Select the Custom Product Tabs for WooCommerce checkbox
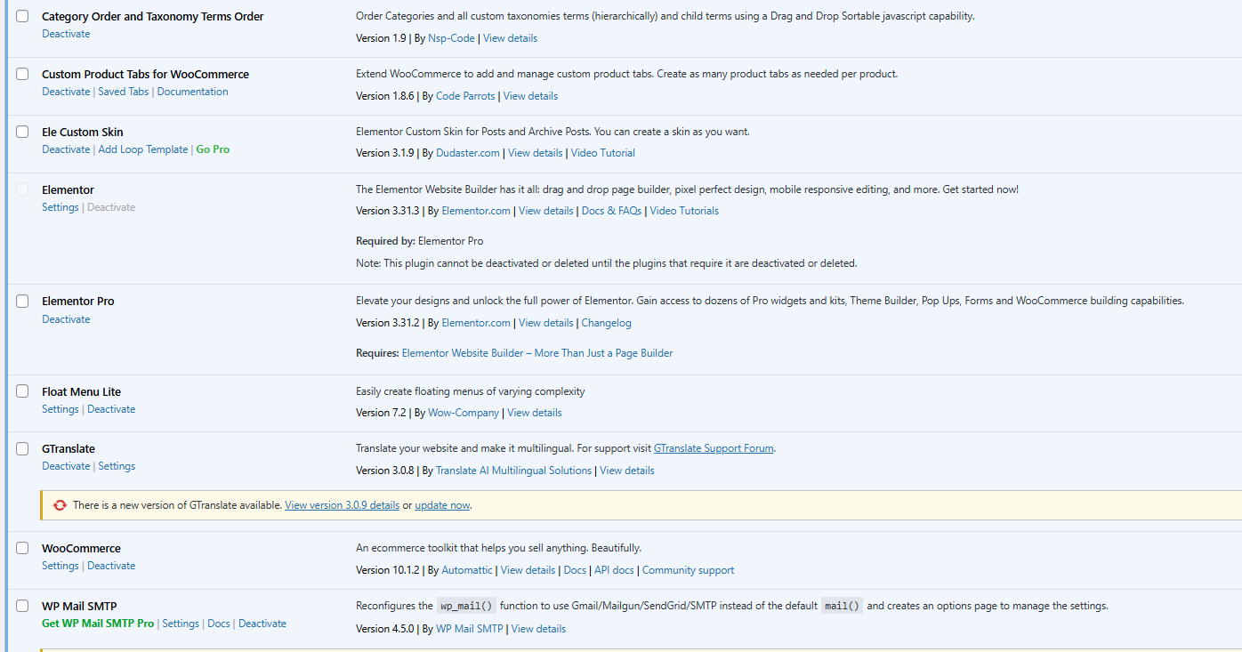 [22, 75]
